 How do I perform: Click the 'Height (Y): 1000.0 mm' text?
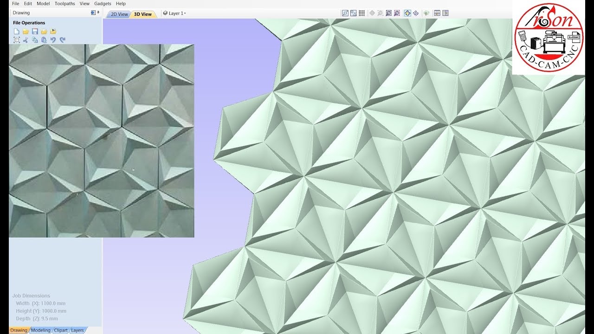[x=41, y=311]
